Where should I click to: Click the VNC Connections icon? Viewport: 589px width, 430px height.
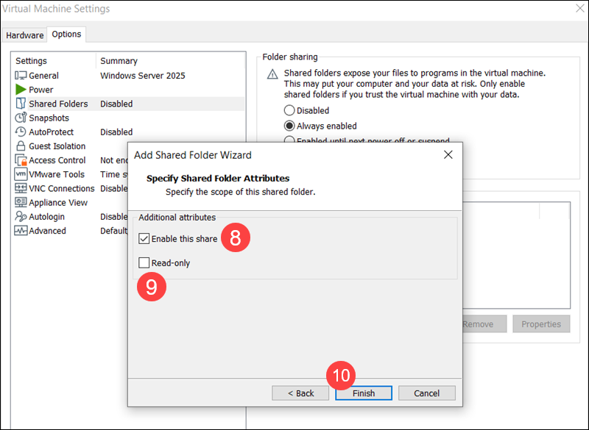pos(21,188)
